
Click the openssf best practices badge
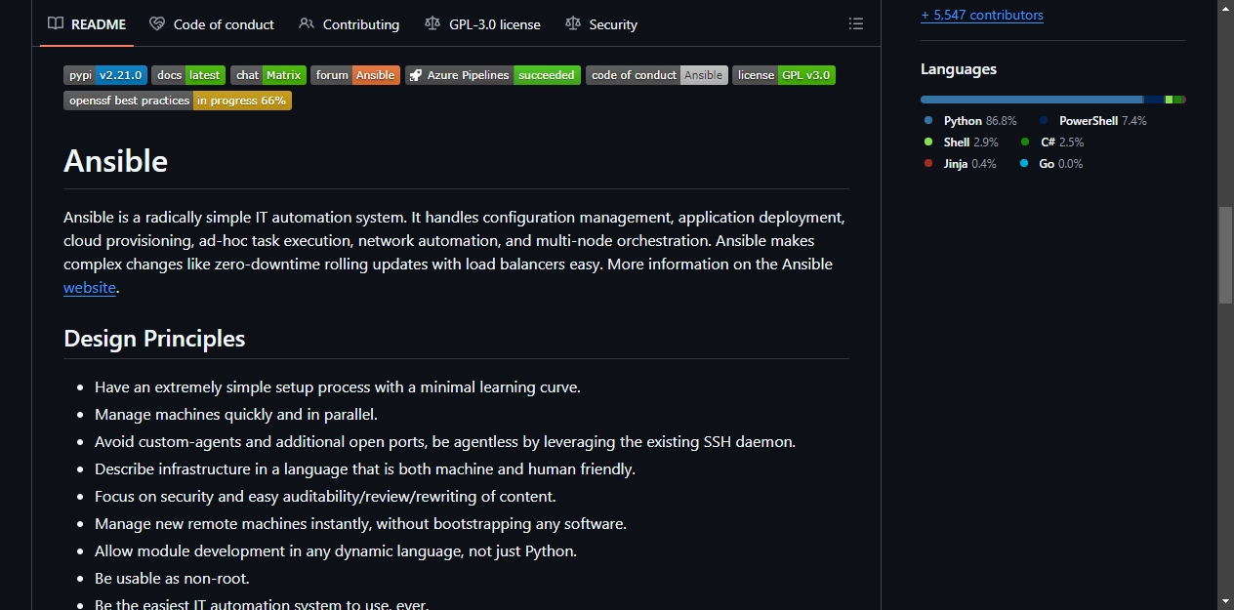click(178, 101)
